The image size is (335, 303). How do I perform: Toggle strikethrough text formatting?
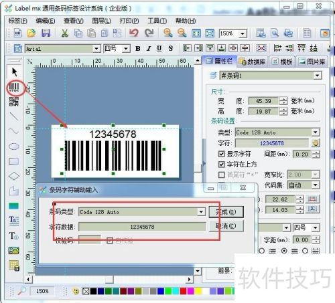coord(171,48)
